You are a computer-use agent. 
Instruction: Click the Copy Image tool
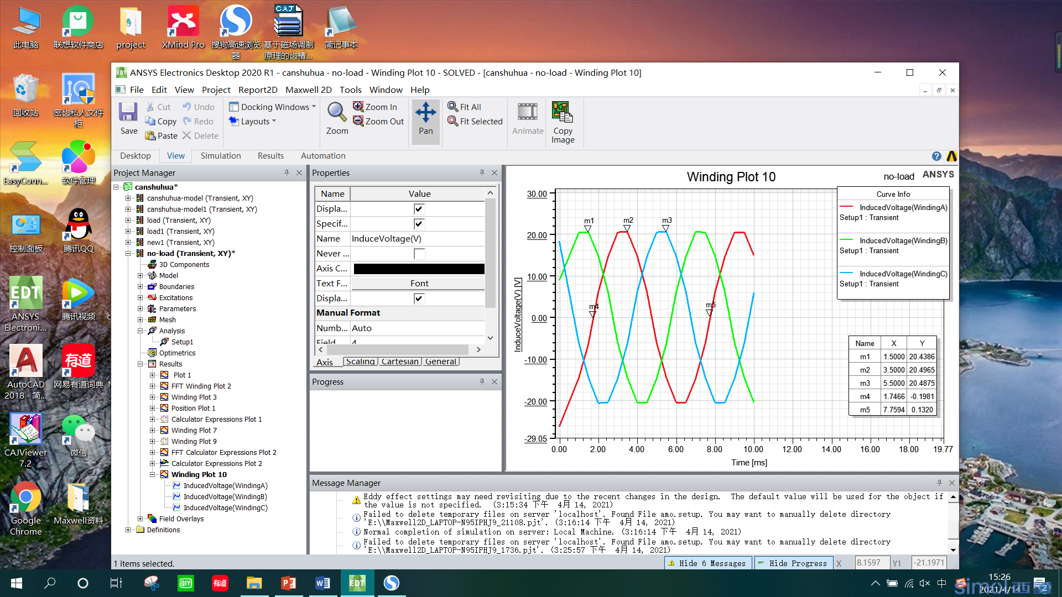pos(563,123)
